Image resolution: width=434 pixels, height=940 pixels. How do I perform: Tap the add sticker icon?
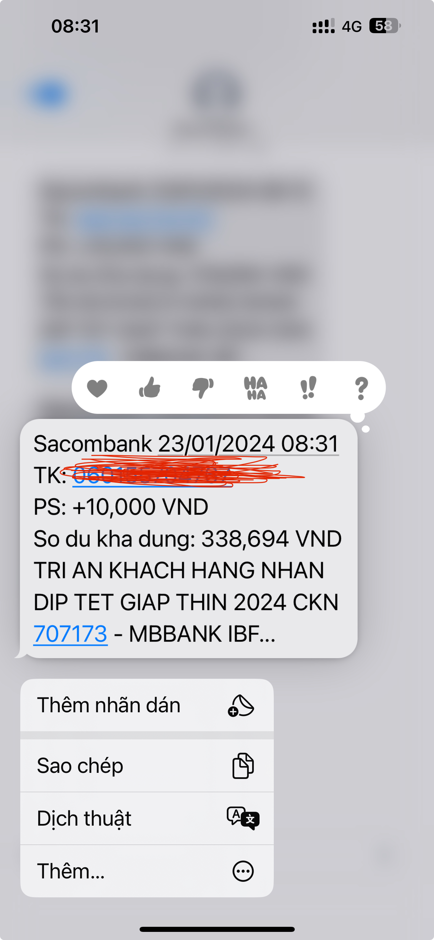point(241,706)
